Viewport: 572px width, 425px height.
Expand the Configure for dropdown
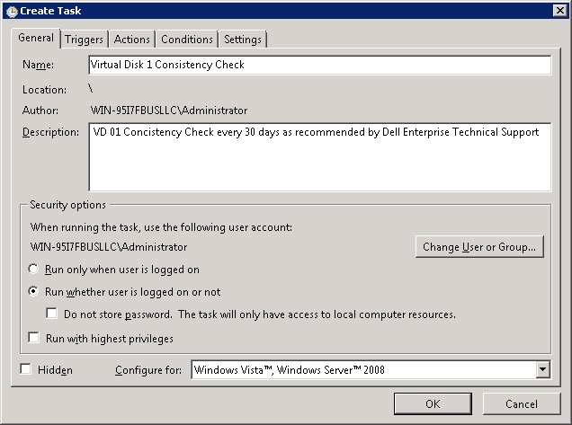click(x=542, y=369)
